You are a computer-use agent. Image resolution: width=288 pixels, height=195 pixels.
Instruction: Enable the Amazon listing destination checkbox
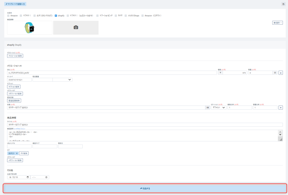8,16
